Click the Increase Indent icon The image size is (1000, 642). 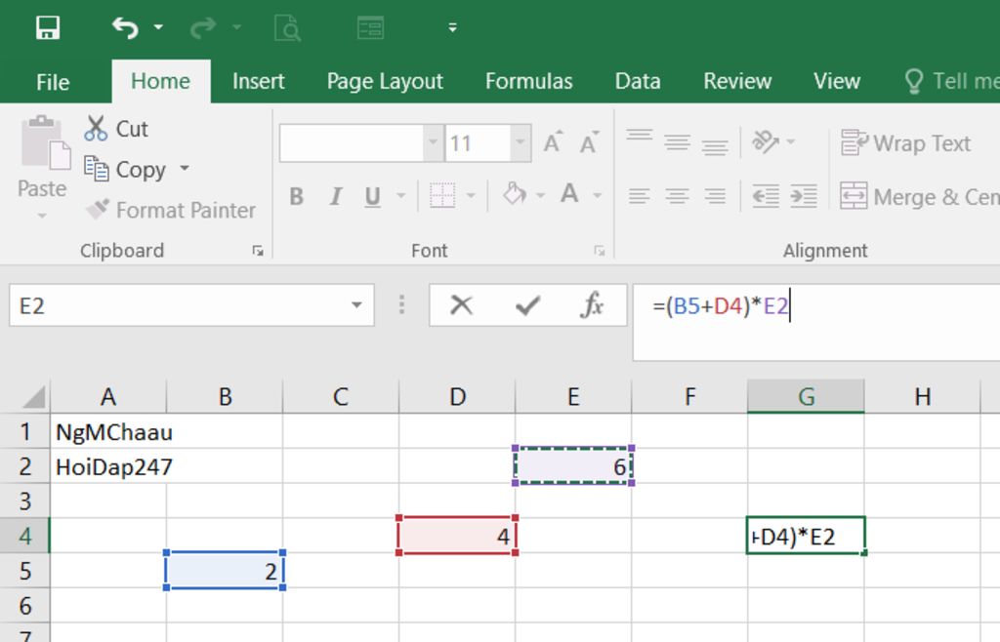point(803,196)
